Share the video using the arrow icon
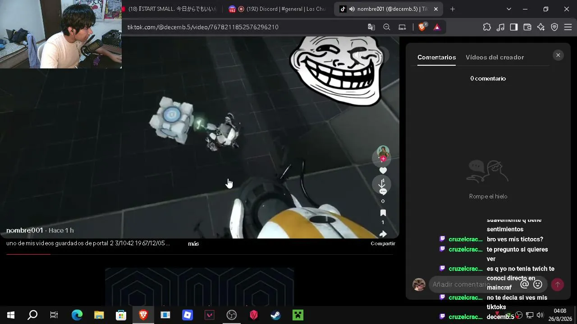Viewport: 577px width, 324px height. (383, 234)
